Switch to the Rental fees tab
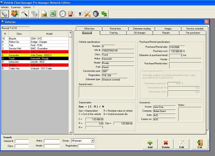215x156 pixels. [115, 28]
